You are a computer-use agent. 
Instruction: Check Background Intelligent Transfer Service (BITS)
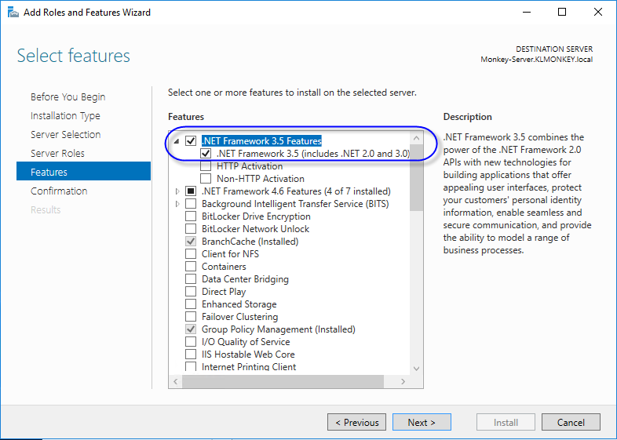tap(191, 204)
